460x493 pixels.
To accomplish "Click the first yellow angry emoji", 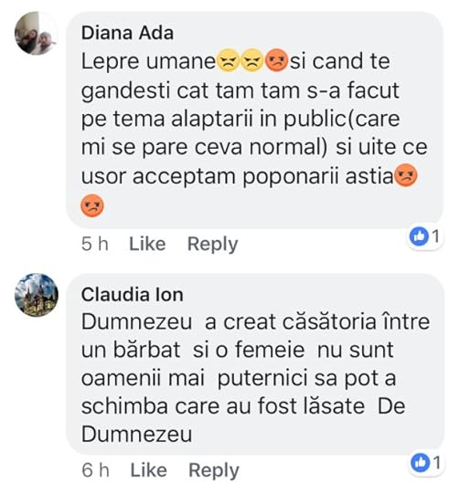I will pos(228,60).
